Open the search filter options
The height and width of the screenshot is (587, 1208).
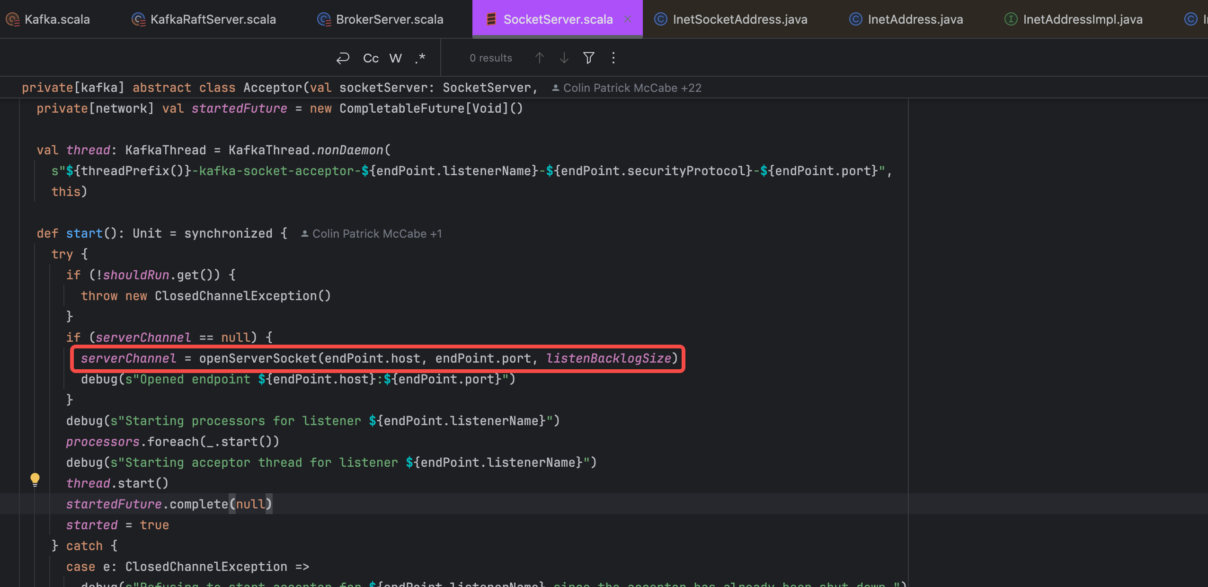[x=589, y=58]
